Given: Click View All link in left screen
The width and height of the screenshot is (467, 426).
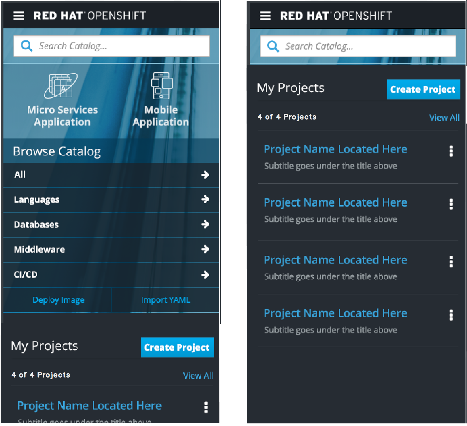Looking at the screenshot, I should pos(198,376).
